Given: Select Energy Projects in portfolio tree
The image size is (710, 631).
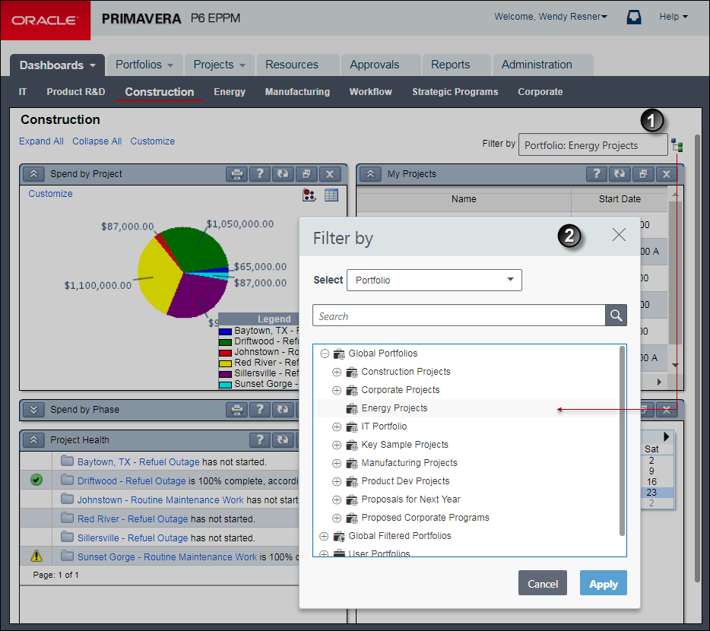Looking at the screenshot, I should coord(395,408).
